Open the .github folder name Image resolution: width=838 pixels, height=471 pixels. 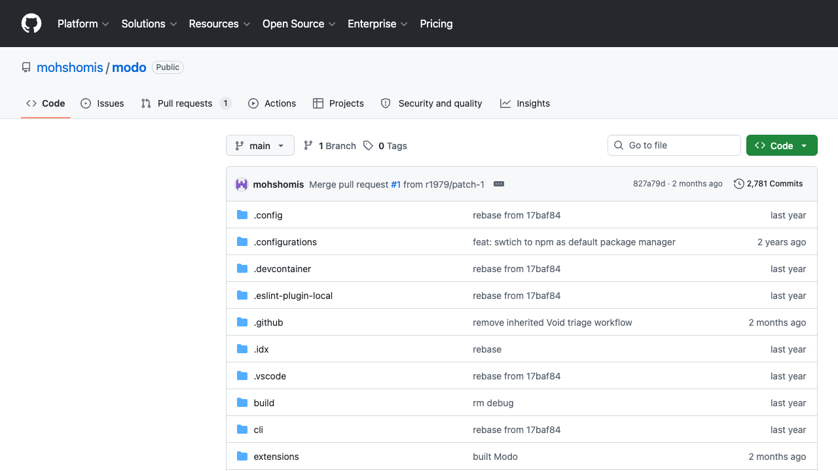pyautogui.click(x=268, y=323)
